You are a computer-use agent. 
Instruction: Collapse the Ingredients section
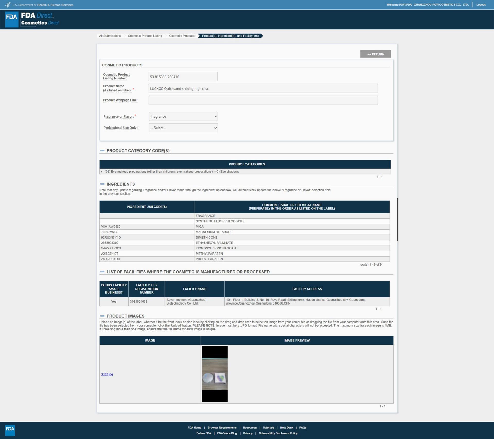click(102, 184)
